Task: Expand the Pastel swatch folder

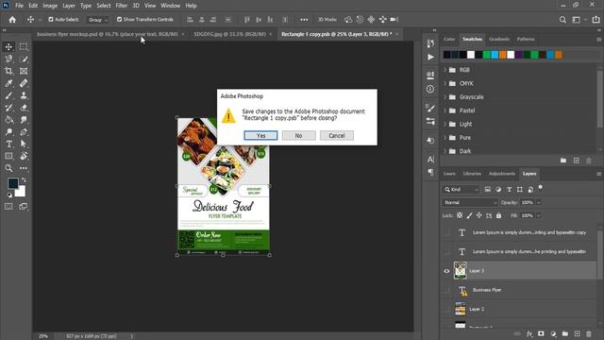Action: [445, 110]
